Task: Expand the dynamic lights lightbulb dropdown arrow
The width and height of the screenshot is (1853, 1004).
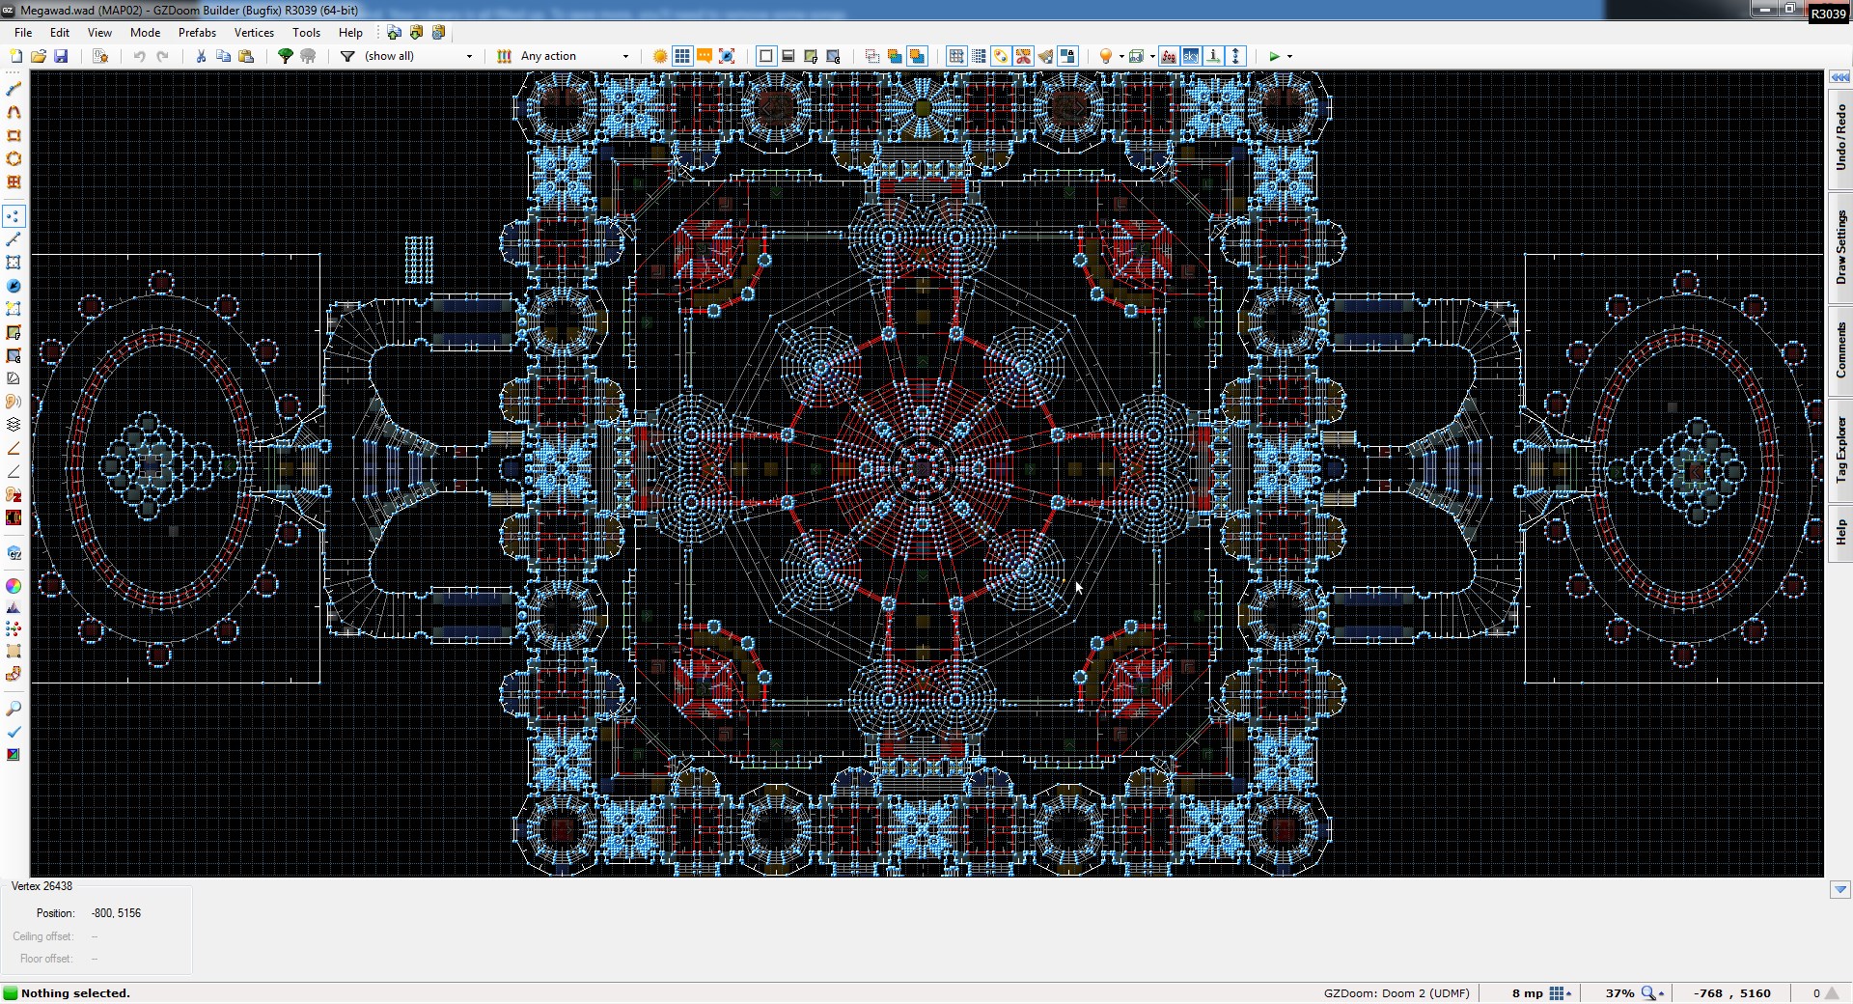Action: click(x=1120, y=56)
